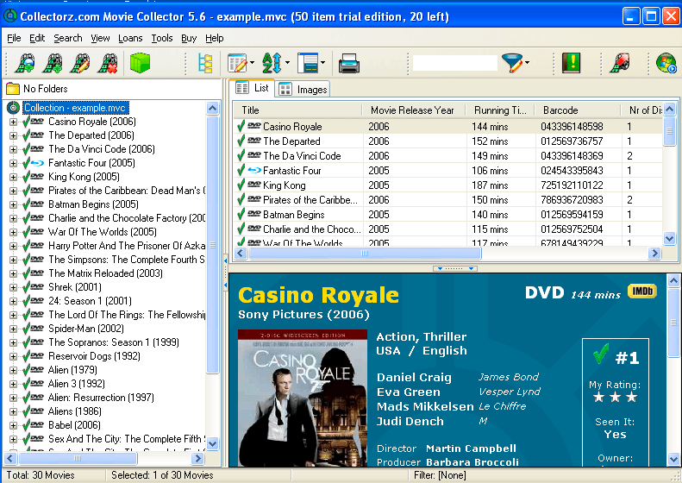The height and width of the screenshot is (483, 682).
Task: Open the Tools menu
Action: point(162,38)
